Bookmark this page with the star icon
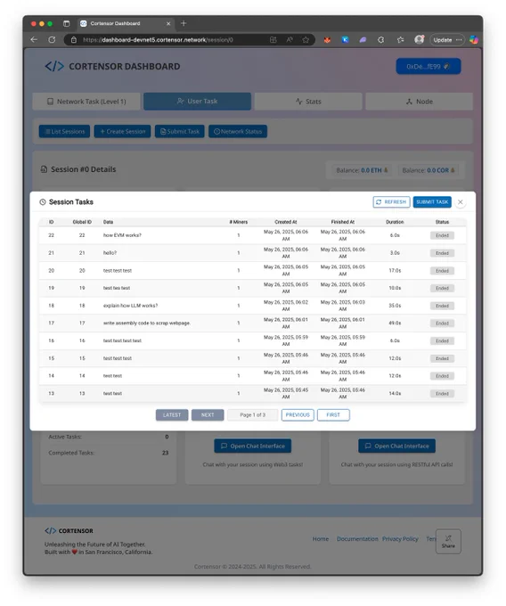This screenshot has width=506, height=606. 306,40
